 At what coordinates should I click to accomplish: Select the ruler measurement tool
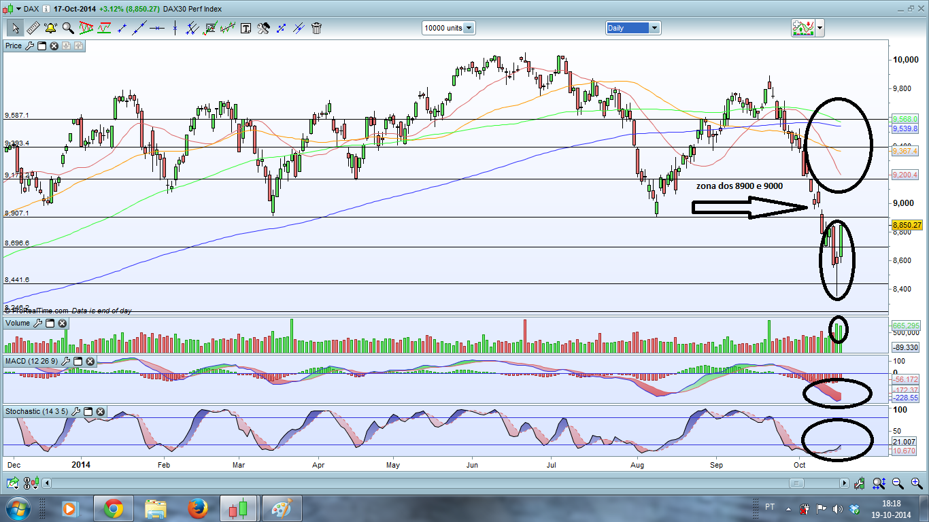33,28
